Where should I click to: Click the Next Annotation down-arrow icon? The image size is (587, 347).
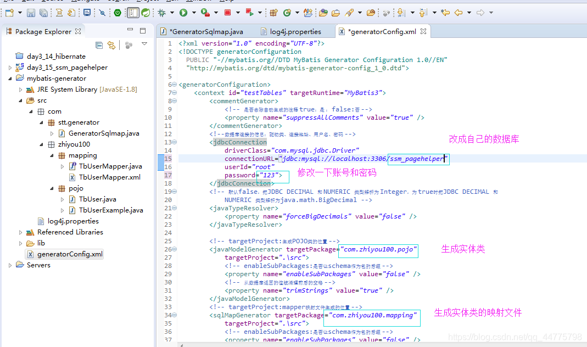click(401, 13)
